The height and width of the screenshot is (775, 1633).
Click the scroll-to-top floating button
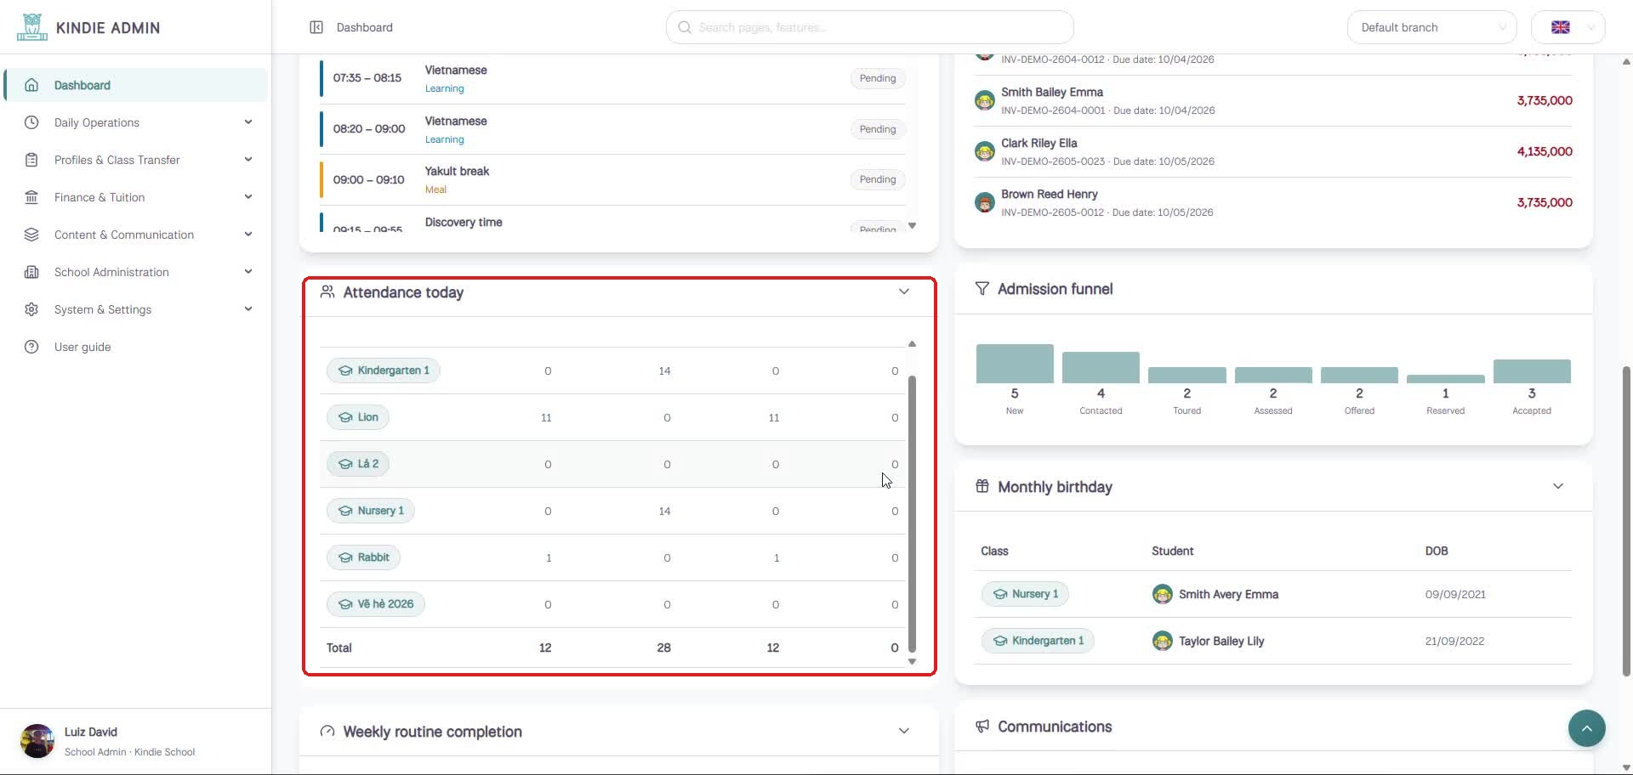point(1586,728)
